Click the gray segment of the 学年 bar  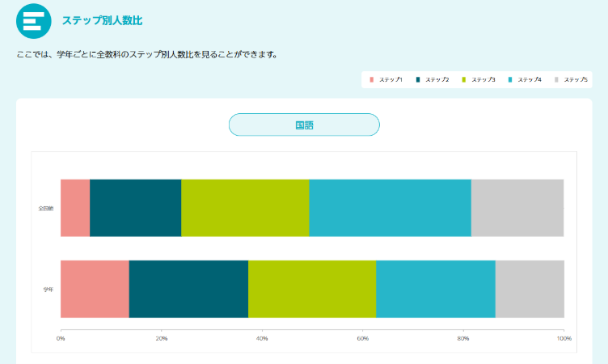tap(530, 289)
